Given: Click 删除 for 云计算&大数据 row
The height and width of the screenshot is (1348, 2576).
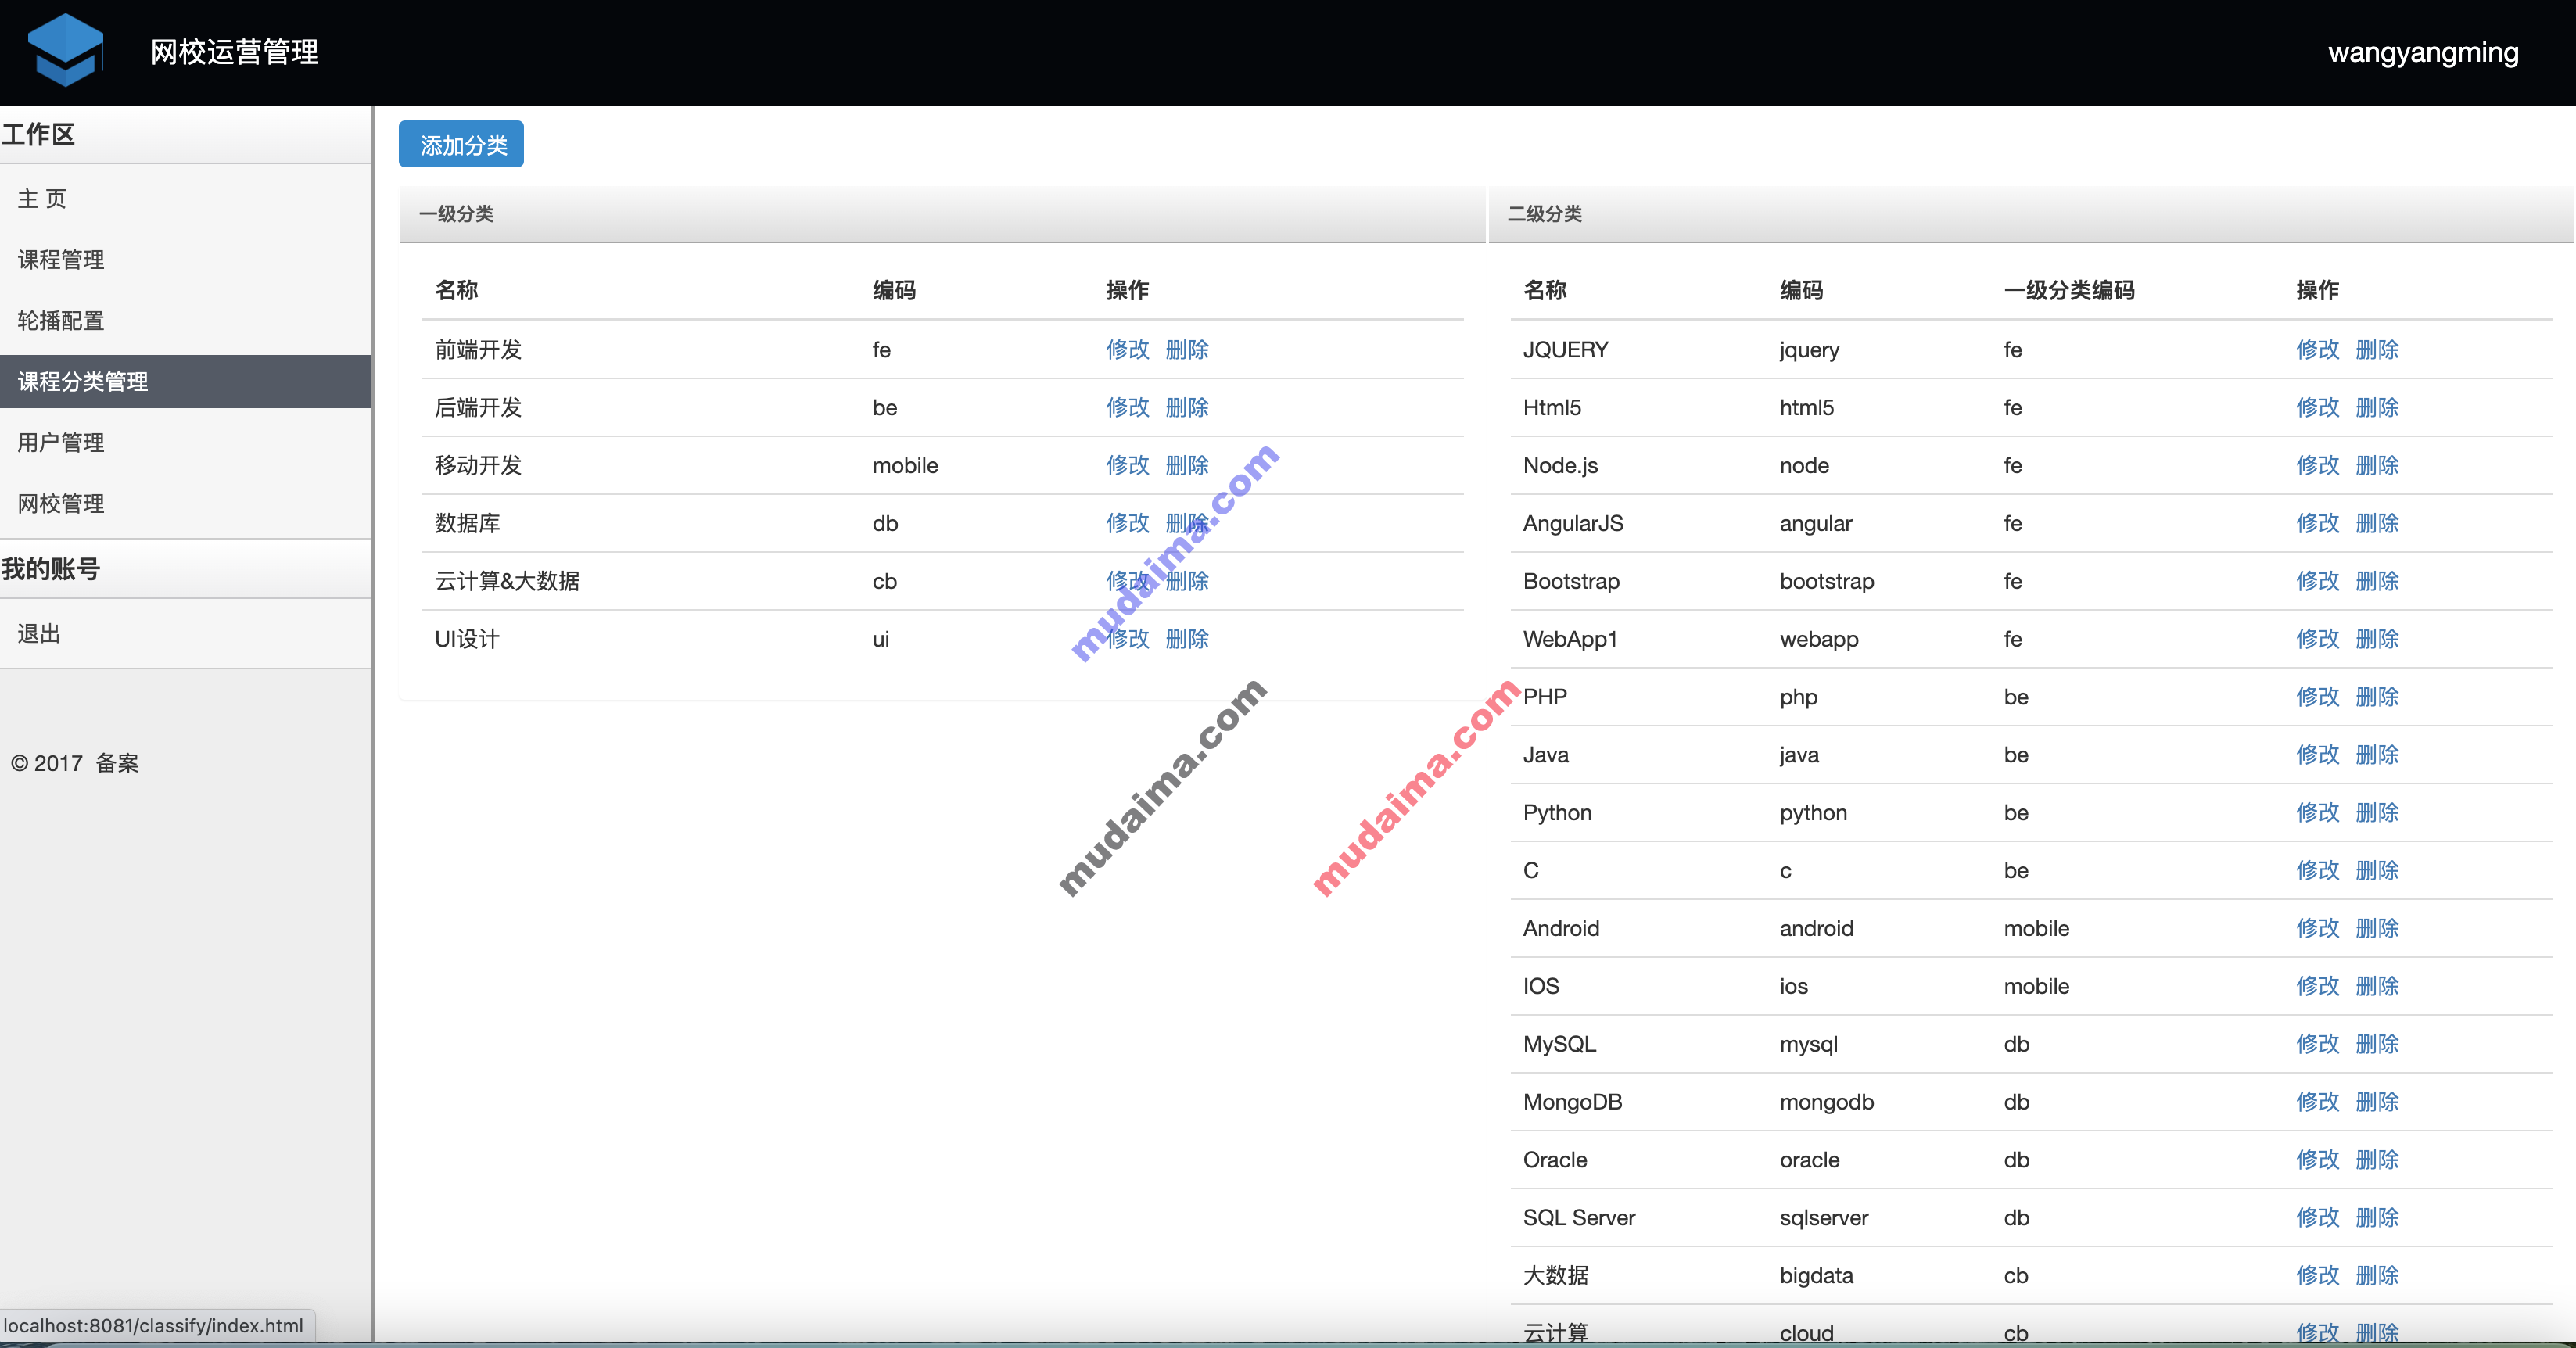Looking at the screenshot, I should 1187,582.
